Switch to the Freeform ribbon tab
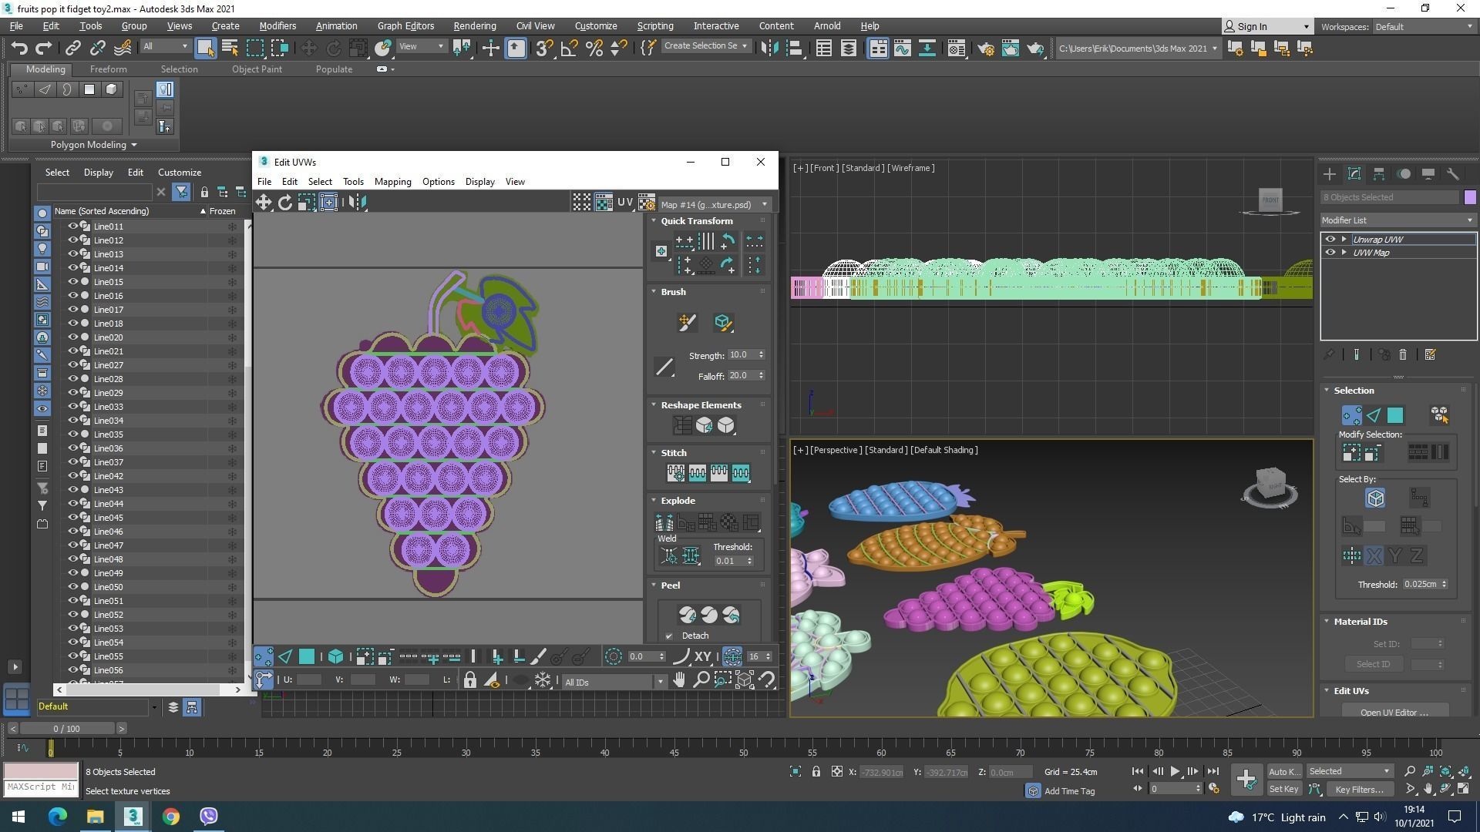The height and width of the screenshot is (832, 1480). coord(108,69)
